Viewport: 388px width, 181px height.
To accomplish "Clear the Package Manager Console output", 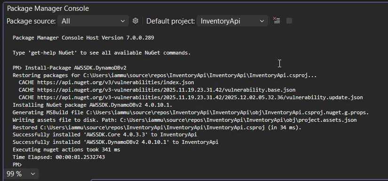I will [x=277, y=21].
